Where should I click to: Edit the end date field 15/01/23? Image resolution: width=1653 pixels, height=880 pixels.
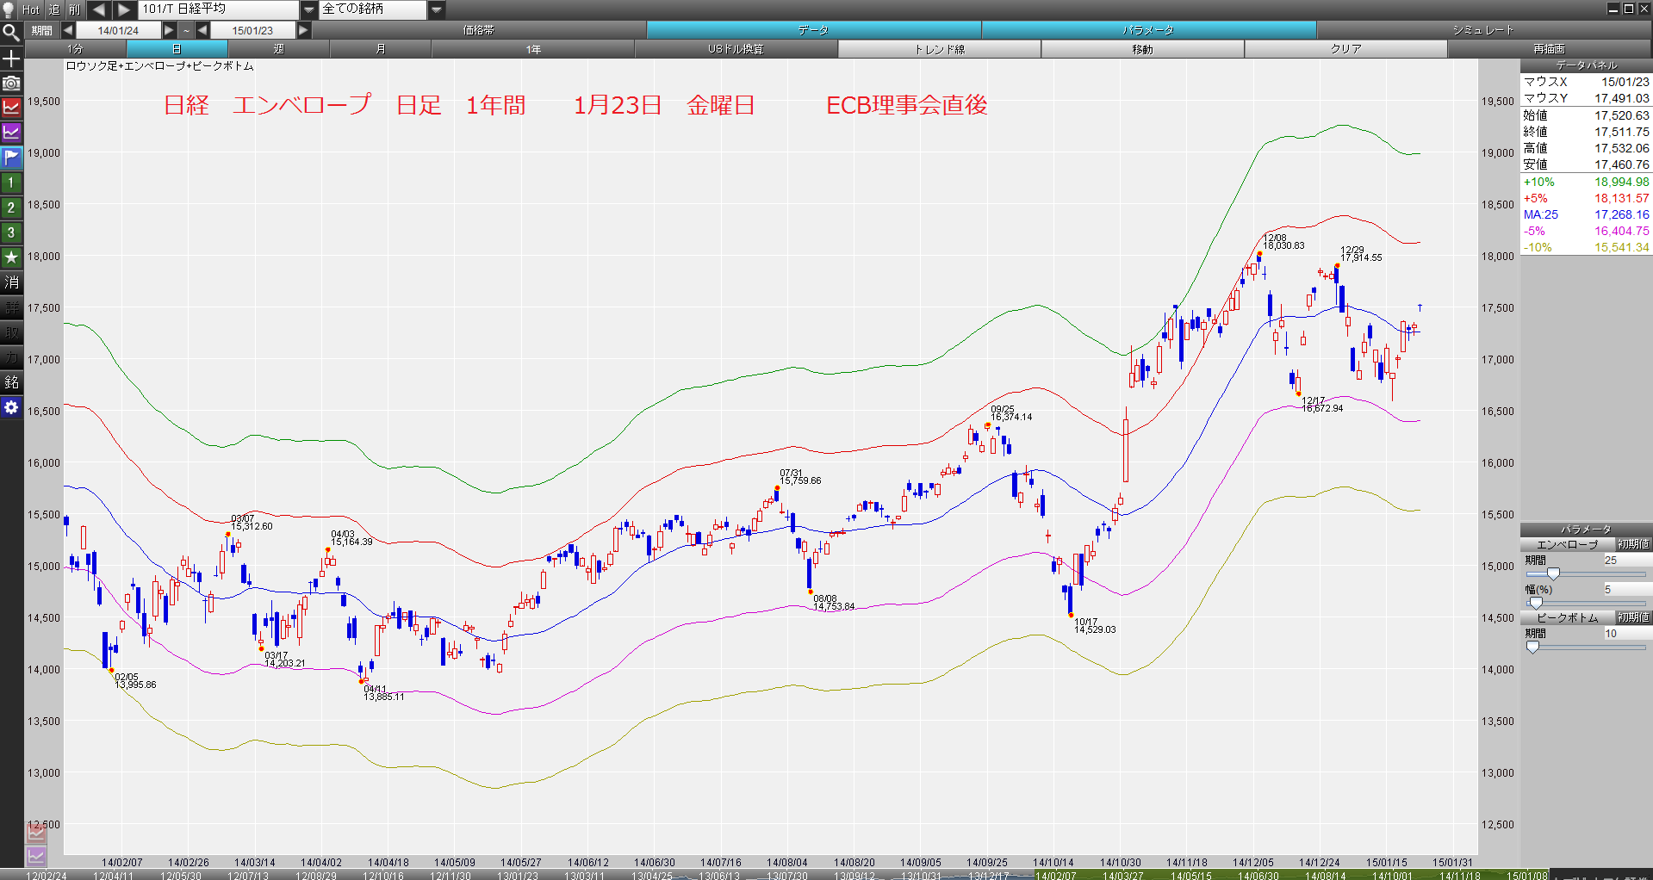click(x=253, y=30)
